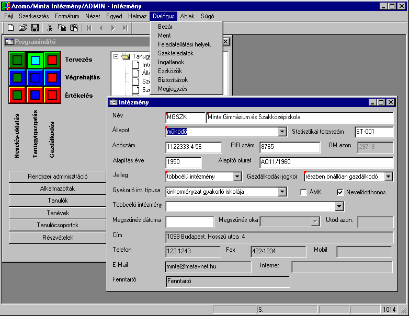Choose Szakfeladatok from Dialógus menu
This screenshot has height=317, width=409.
(x=187, y=53)
